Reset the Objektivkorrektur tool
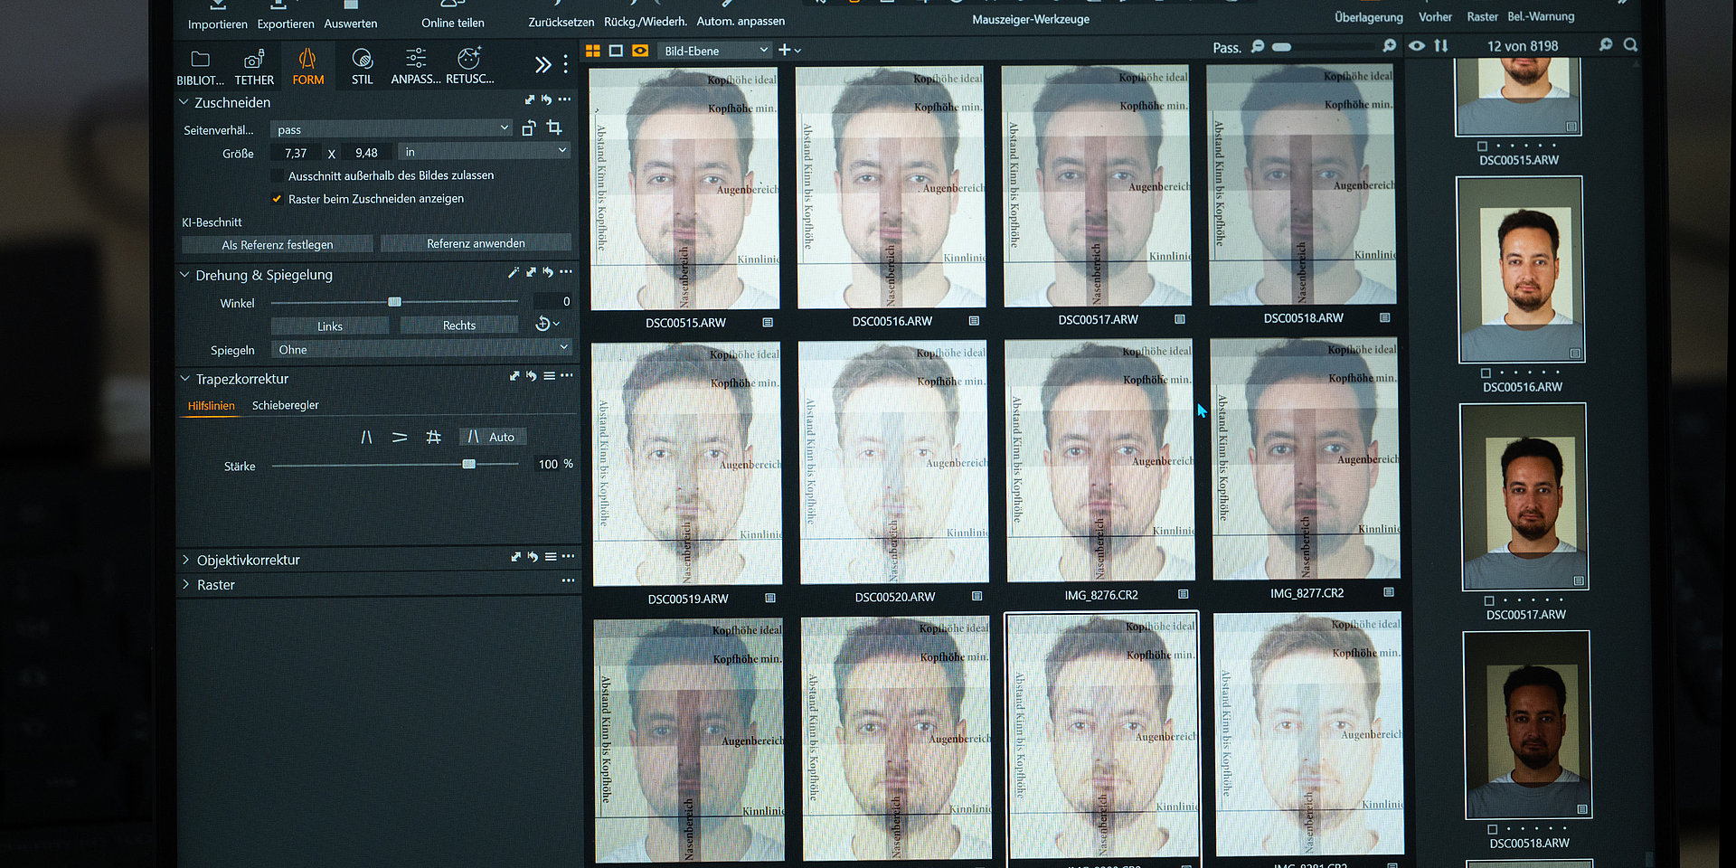The width and height of the screenshot is (1736, 868). click(533, 557)
